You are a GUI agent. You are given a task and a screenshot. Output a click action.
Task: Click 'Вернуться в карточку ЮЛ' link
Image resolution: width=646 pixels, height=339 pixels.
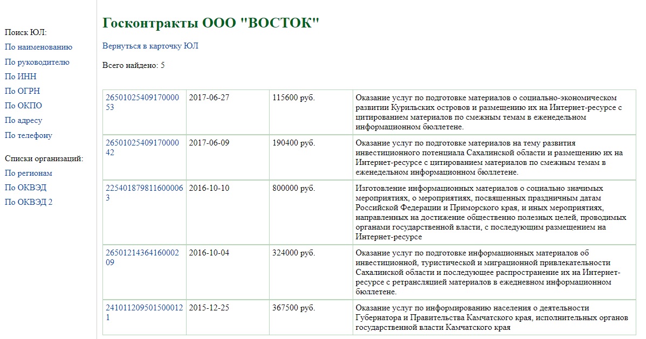[x=150, y=46]
